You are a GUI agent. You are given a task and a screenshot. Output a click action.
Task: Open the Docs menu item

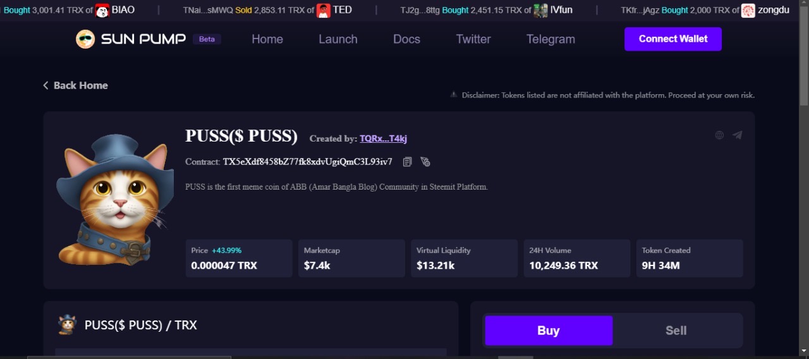406,39
